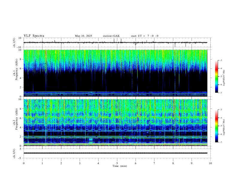
Task: Click the "-3" label on ch.1 color bar
Action: 221,60
